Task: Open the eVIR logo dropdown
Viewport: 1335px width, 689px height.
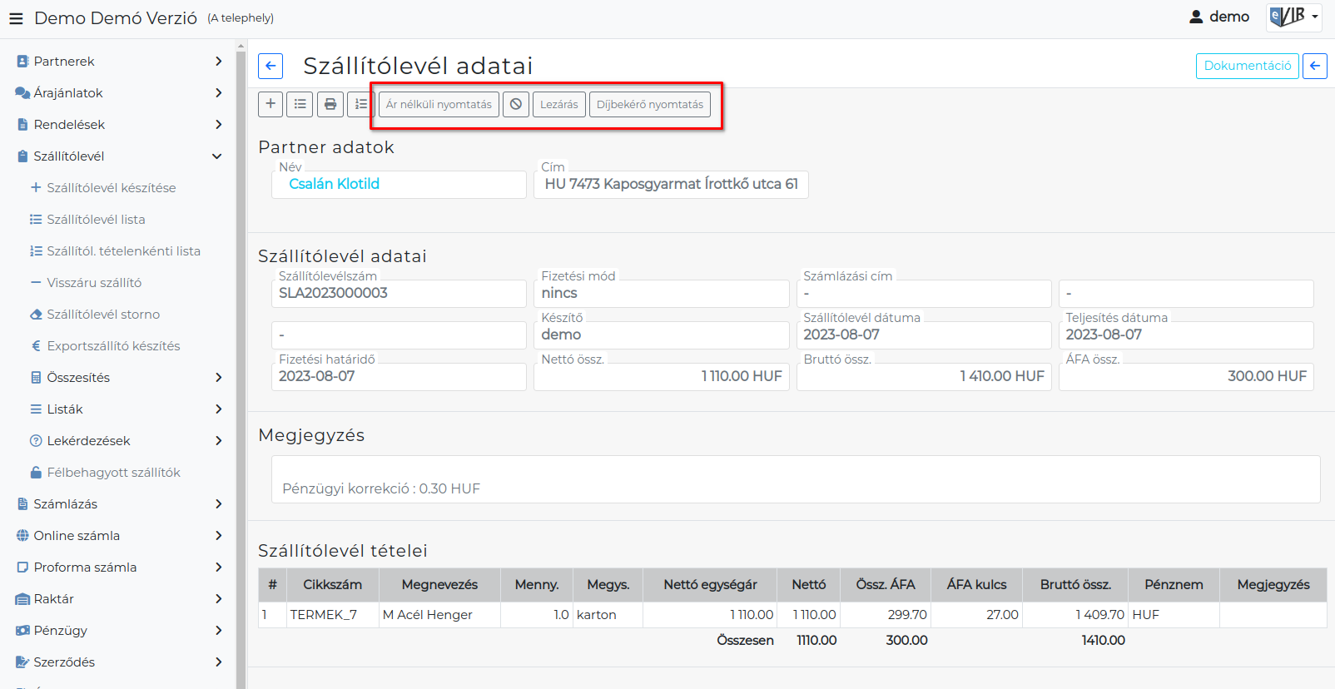Action: 1293,17
